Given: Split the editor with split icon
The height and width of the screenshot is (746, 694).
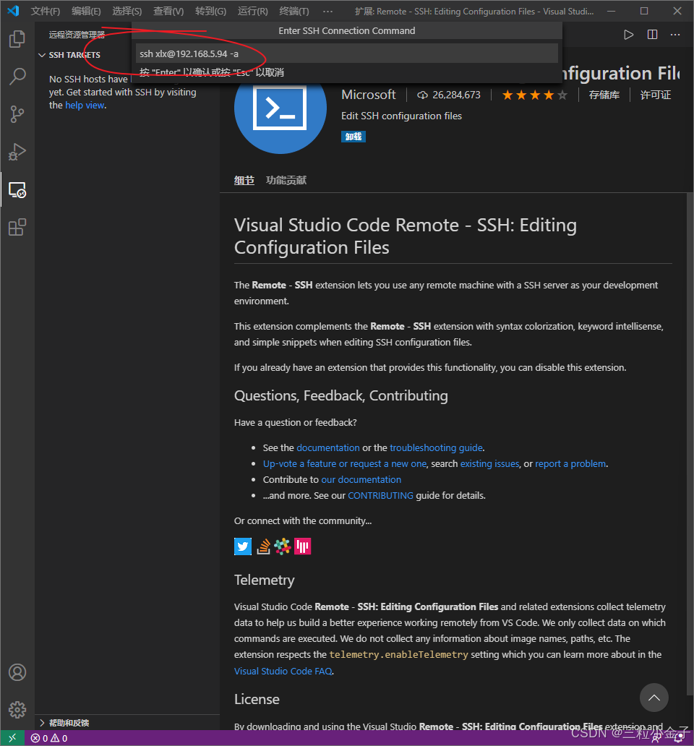Looking at the screenshot, I should pyautogui.click(x=652, y=35).
